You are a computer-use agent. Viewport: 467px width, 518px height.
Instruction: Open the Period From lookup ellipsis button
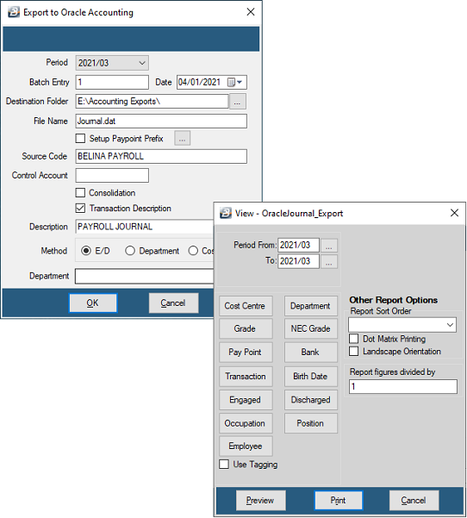click(329, 245)
